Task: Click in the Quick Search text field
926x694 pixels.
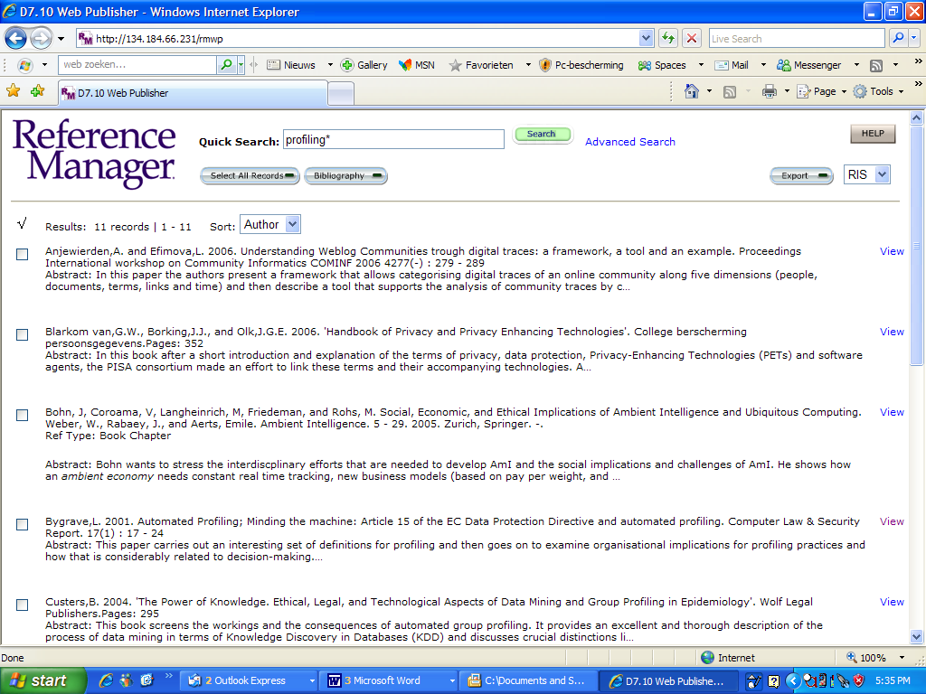Action: point(393,140)
